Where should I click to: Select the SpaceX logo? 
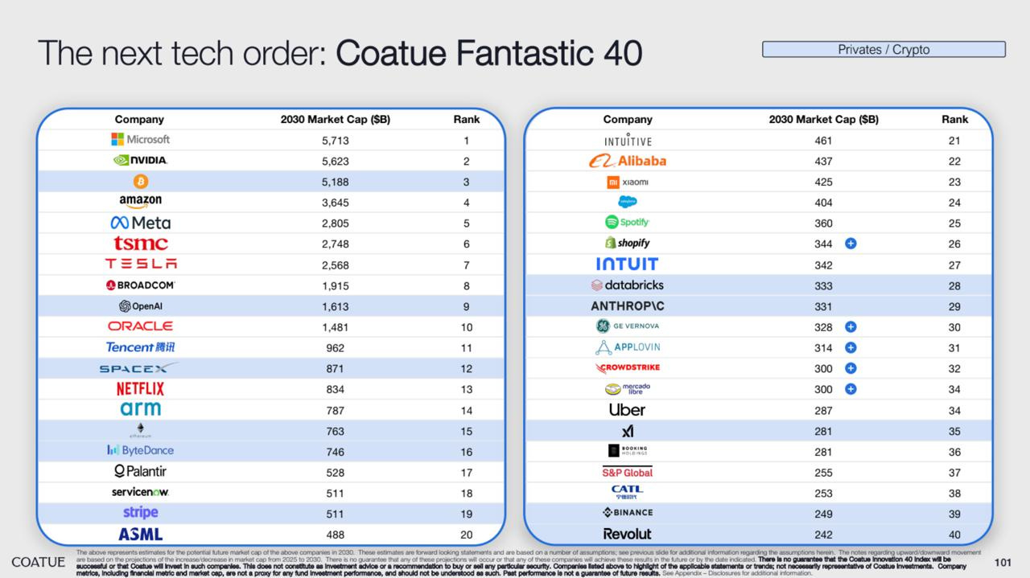pyautogui.click(x=138, y=368)
